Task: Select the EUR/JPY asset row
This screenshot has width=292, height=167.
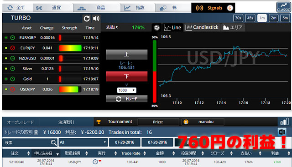Action: pos(51,48)
